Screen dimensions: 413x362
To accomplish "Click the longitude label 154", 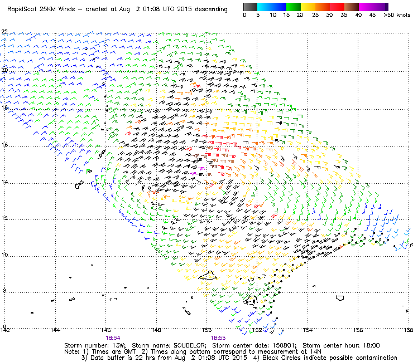I will point(308,330).
